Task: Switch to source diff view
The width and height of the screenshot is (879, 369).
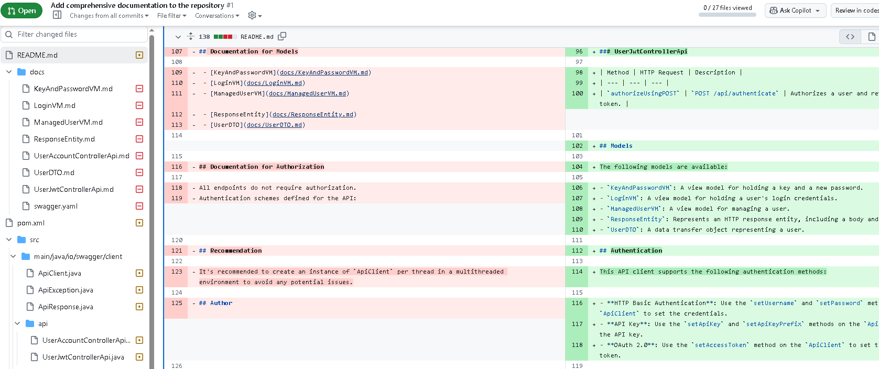Action: pyautogui.click(x=850, y=37)
